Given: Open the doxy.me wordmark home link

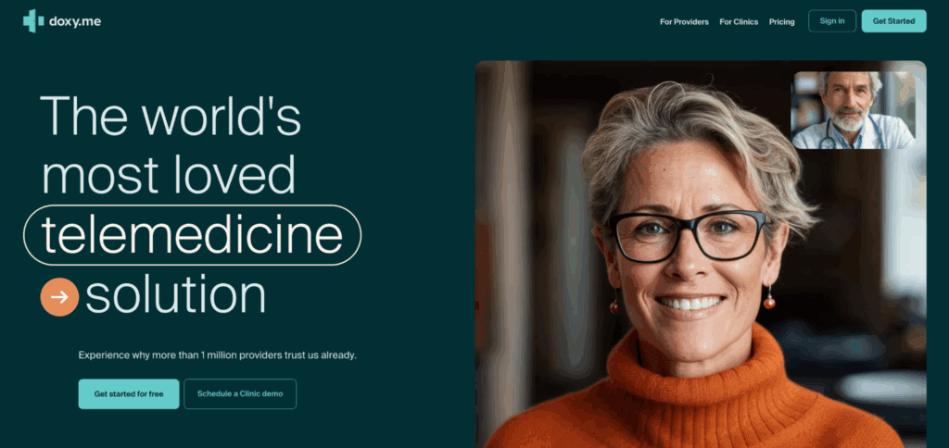Looking at the screenshot, I should pyautogui.click(x=75, y=22).
